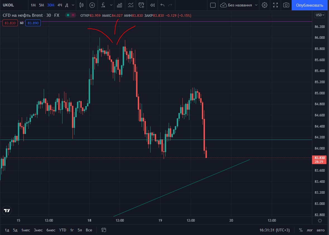The height and width of the screenshot is (235, 329).
Task: Create an alert with the alarm clock icon
Action: (x=141, y=5)
